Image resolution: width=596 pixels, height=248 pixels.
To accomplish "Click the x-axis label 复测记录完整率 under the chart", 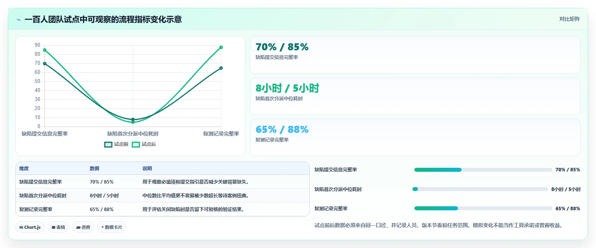I will (x=221, y=134).
